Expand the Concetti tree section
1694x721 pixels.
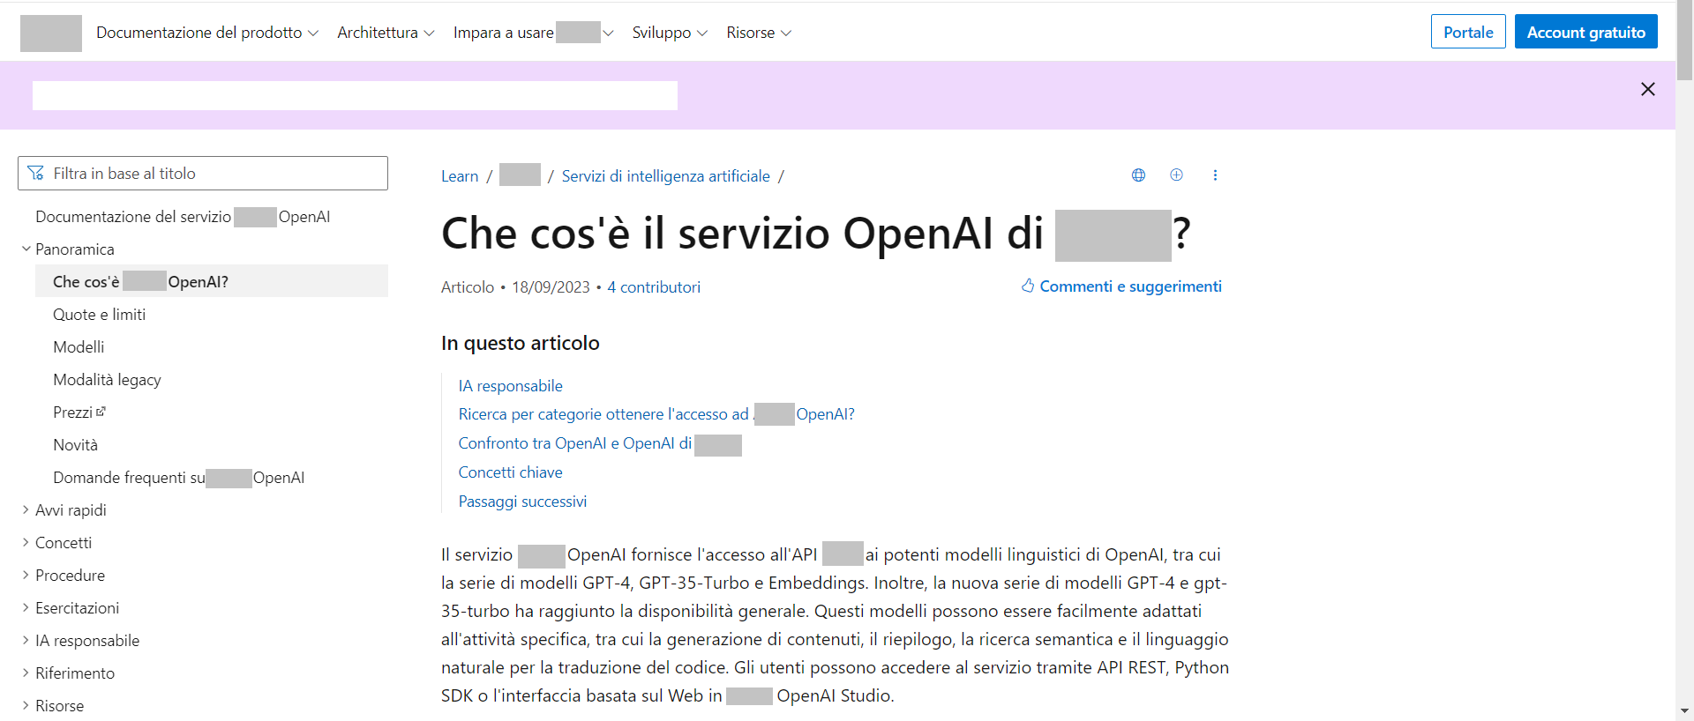pyautogui.click(x=26, y=543)
